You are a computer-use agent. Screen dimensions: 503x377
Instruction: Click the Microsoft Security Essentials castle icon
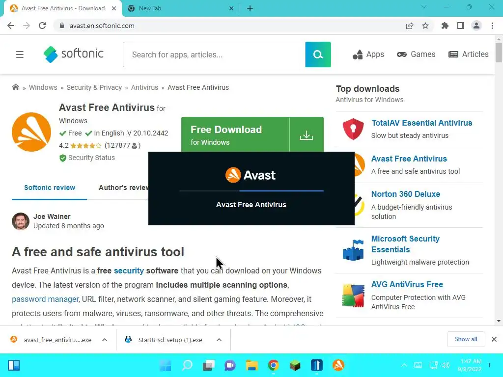353,250
